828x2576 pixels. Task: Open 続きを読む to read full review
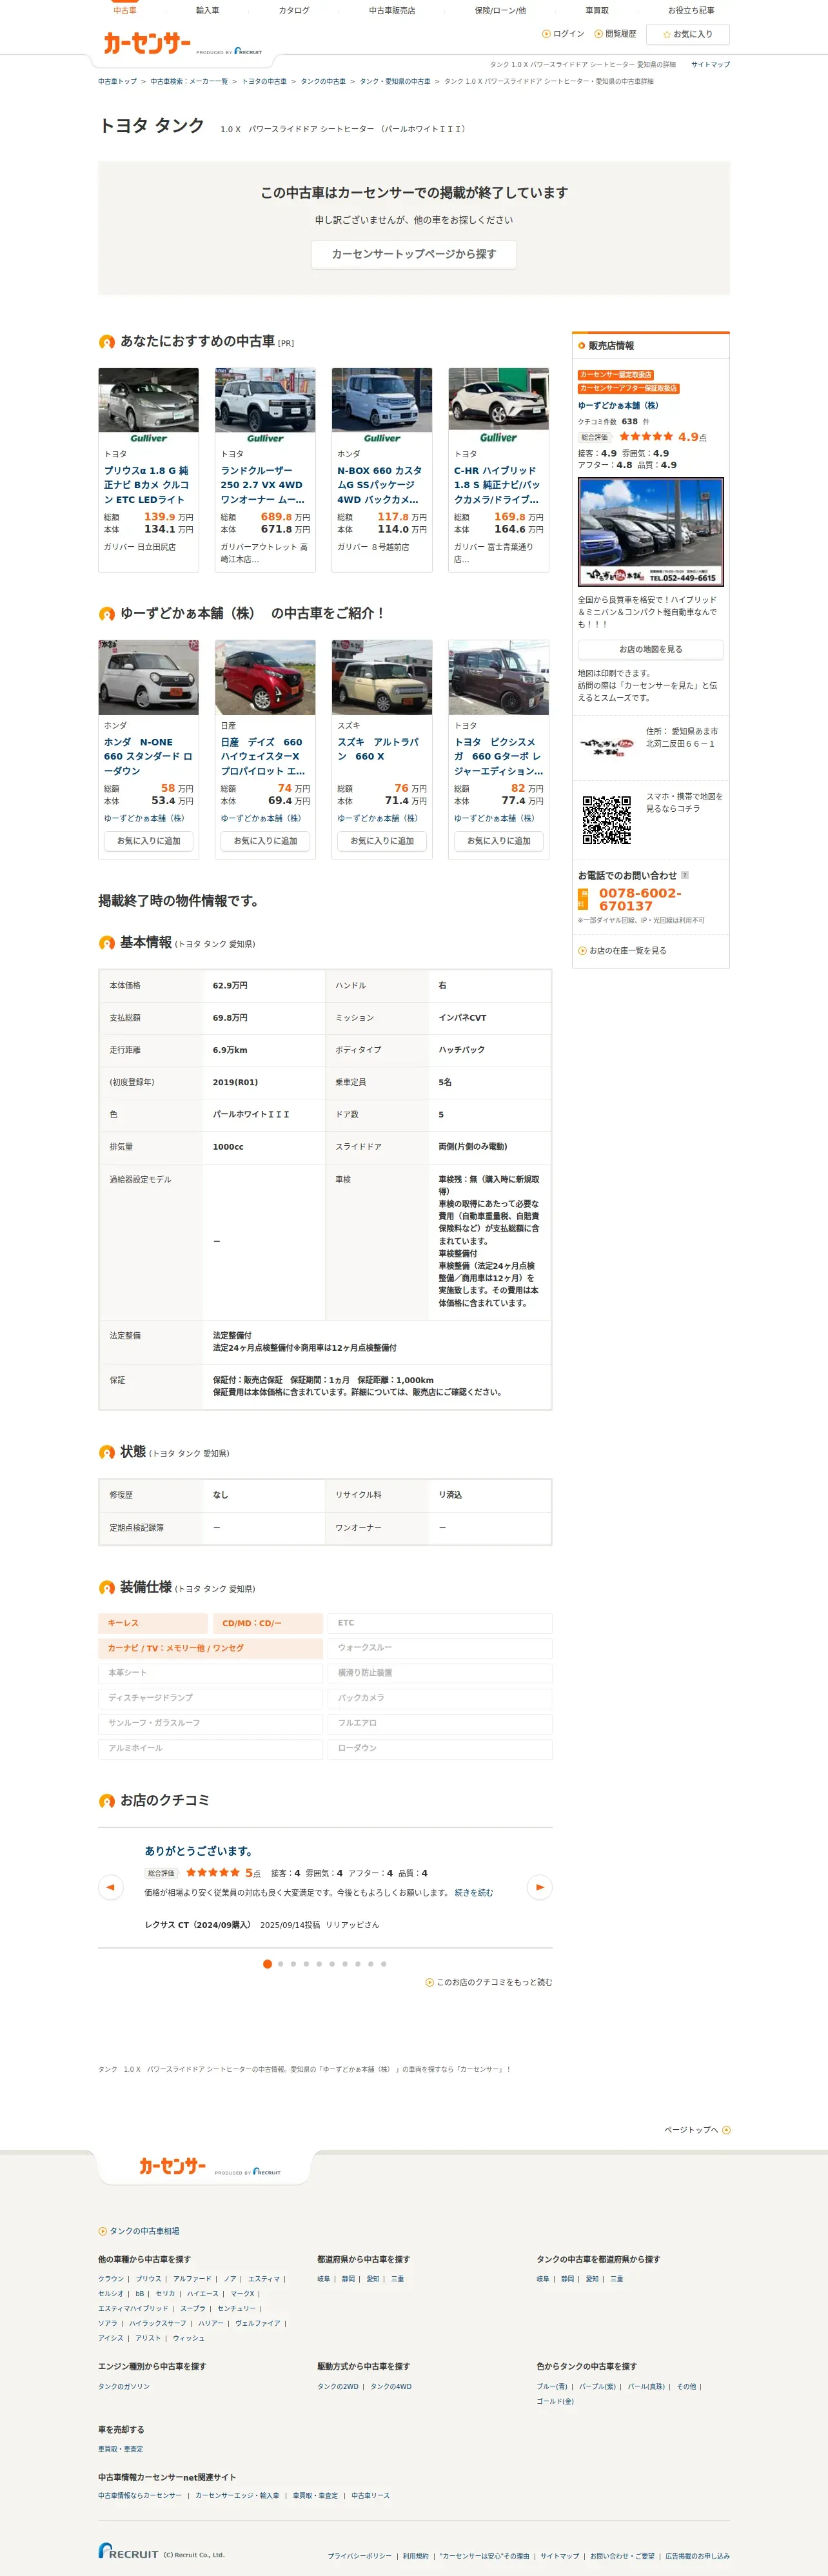pyautogui.click(x=473, y=1893)
